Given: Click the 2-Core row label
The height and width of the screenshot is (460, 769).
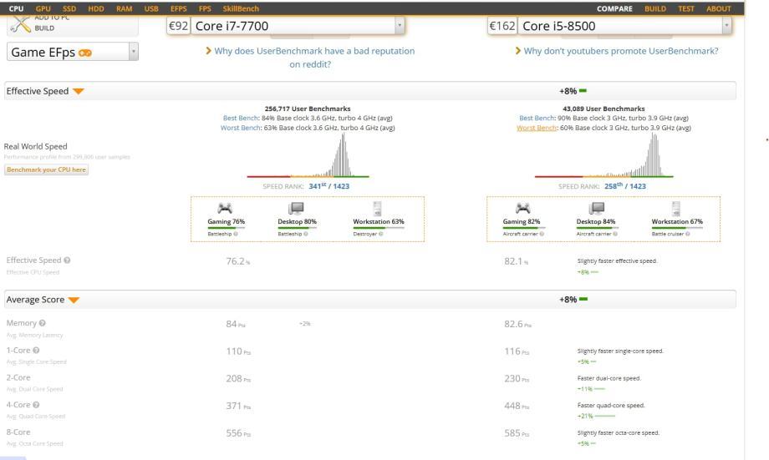Looking at the screenshot, I should (x=18, y=377).
